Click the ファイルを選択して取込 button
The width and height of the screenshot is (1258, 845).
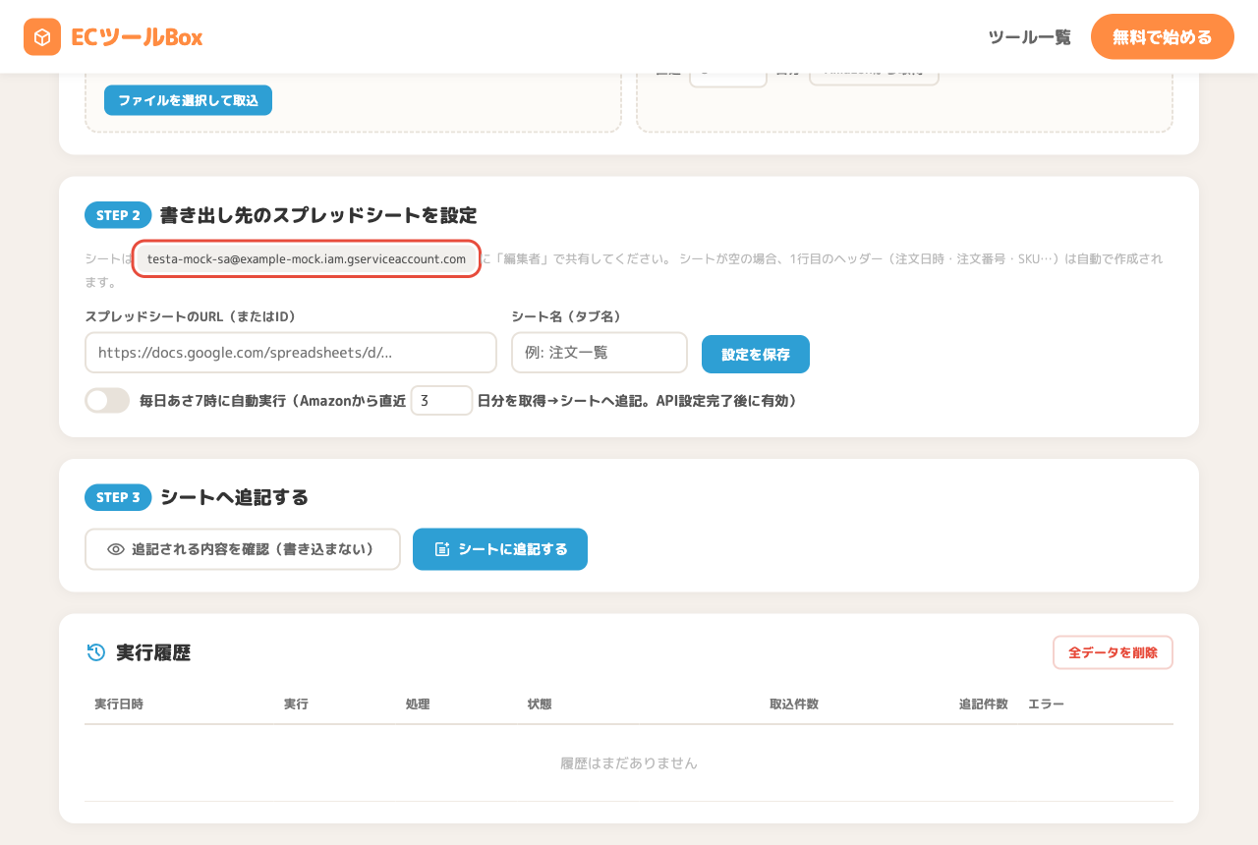(x=188, y=100)
